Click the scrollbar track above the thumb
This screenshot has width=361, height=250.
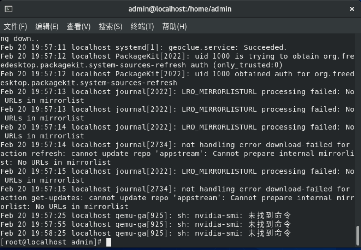coord(358,125)
